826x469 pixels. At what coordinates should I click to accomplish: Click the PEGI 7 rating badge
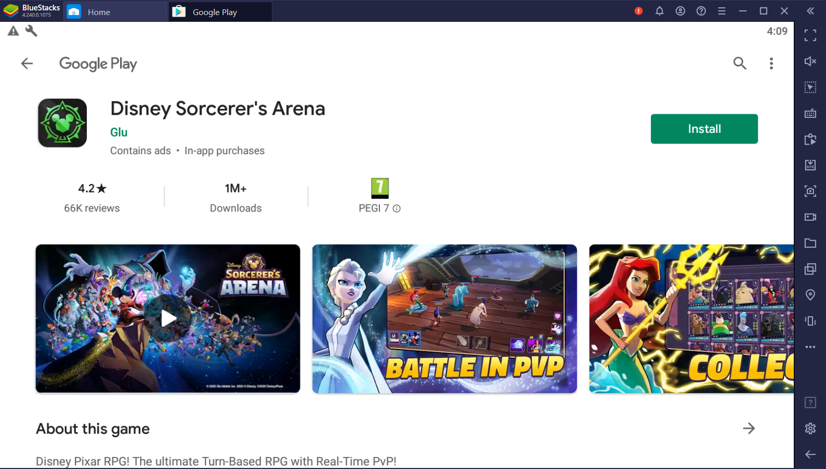pyautogui.click(x=380, y=188)
